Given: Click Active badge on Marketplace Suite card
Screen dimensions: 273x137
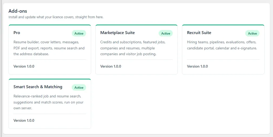Looking at the screenshot, I should click(166, 34).
